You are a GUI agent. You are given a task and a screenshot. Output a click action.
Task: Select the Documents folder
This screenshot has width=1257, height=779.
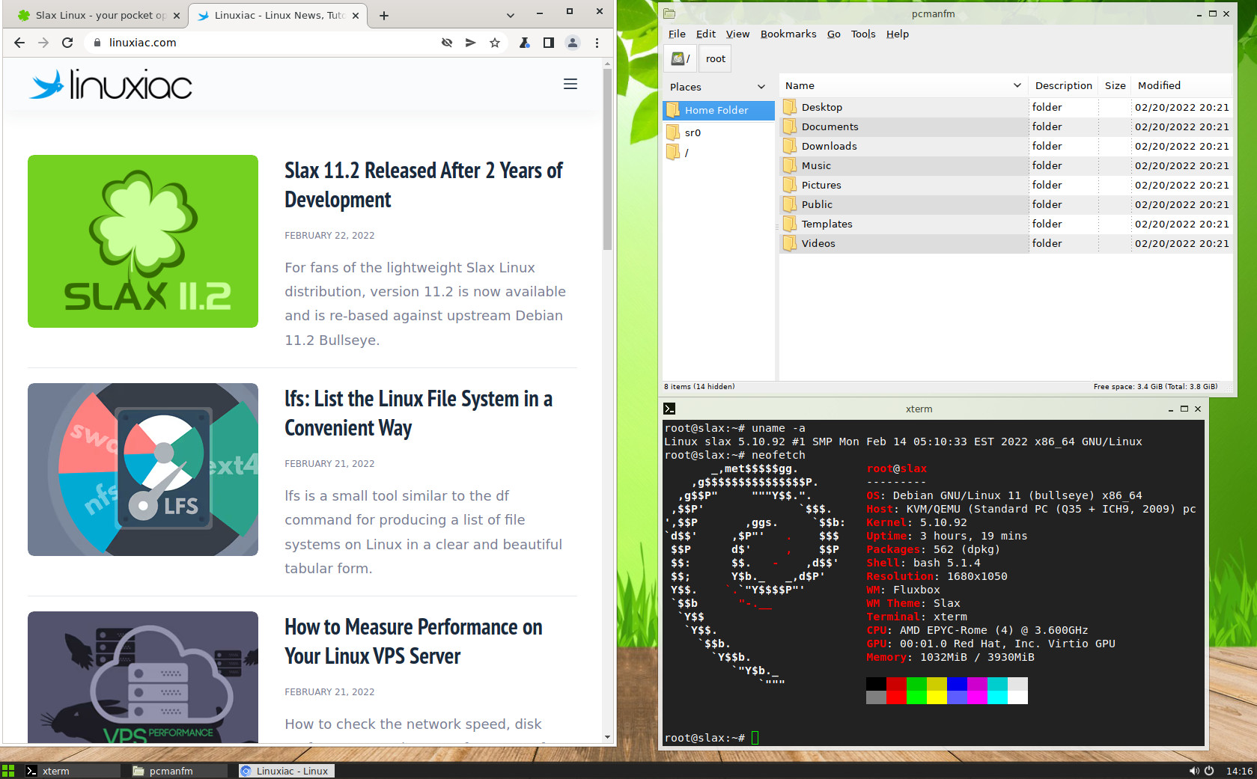[x=1005, y=126]
